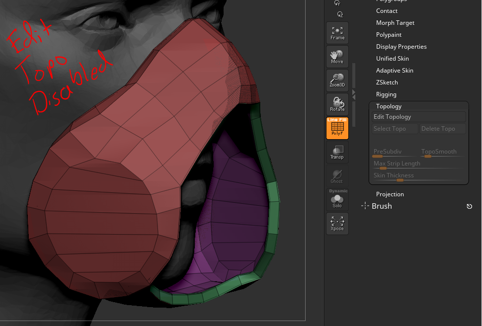
Task: Click the Delete Topo button
Action: click(443, 129)
